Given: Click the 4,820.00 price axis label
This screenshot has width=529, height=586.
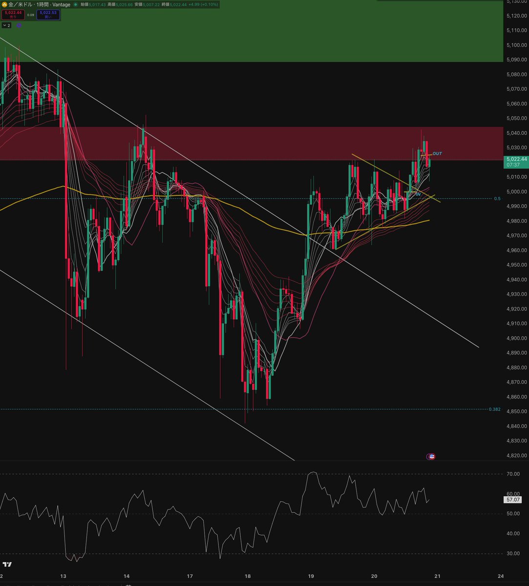Looking at the screenshot, I should (516, 455).
